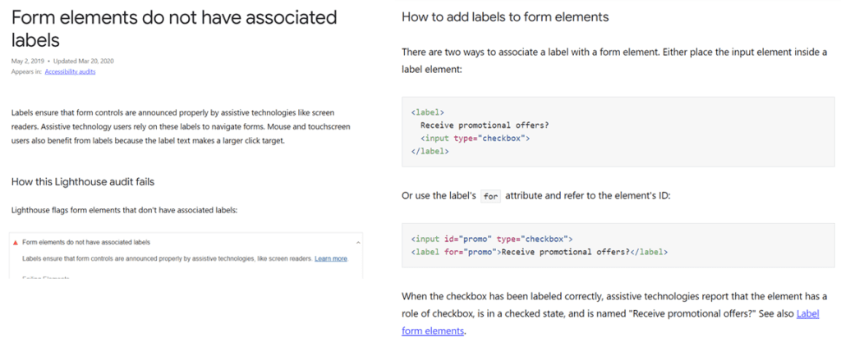Click the label for promo code line
Screen dimensions: 841x342
(x=539, y=252)
